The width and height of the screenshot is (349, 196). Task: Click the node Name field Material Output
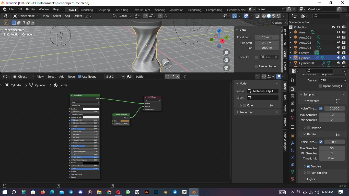[x=263, y=91]
